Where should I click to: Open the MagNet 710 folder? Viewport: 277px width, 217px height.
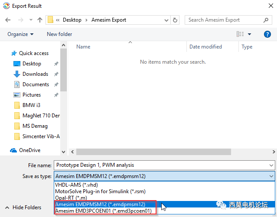pos(37,116)
